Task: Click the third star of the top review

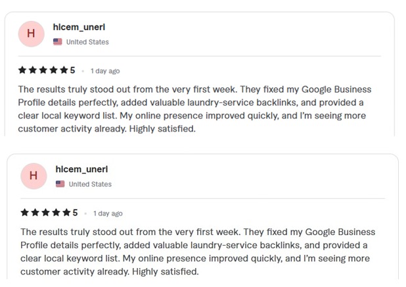Action: click(x=43, y=70)
